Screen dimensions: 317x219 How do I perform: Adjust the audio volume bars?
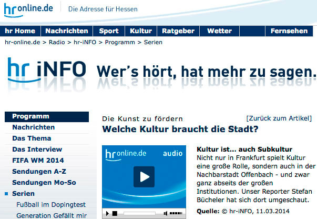tap(176, 213)
